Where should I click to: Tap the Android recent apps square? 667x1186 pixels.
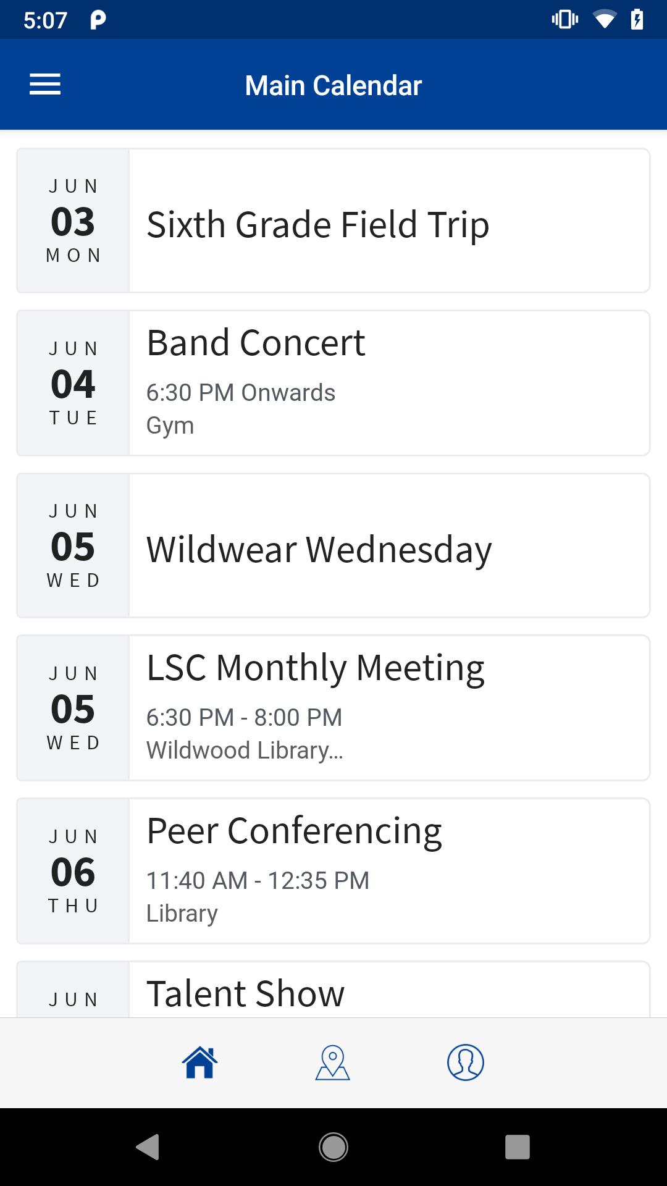click(518, 1147)
